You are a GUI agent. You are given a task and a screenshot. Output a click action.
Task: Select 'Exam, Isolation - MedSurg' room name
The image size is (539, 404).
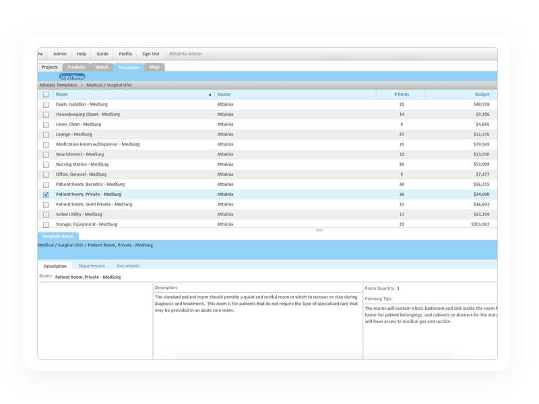click(82, 104)
